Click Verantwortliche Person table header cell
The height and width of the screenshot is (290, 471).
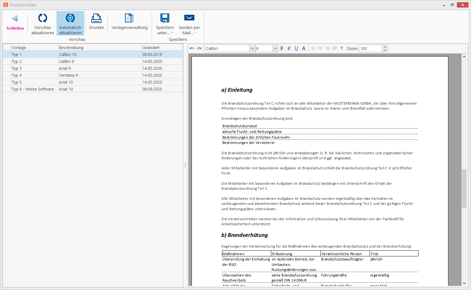345,254
